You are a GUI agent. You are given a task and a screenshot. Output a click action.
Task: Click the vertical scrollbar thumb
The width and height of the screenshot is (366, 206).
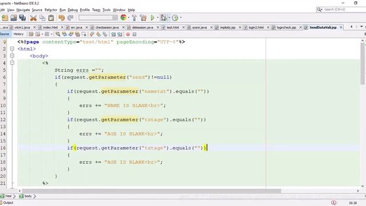363,64
